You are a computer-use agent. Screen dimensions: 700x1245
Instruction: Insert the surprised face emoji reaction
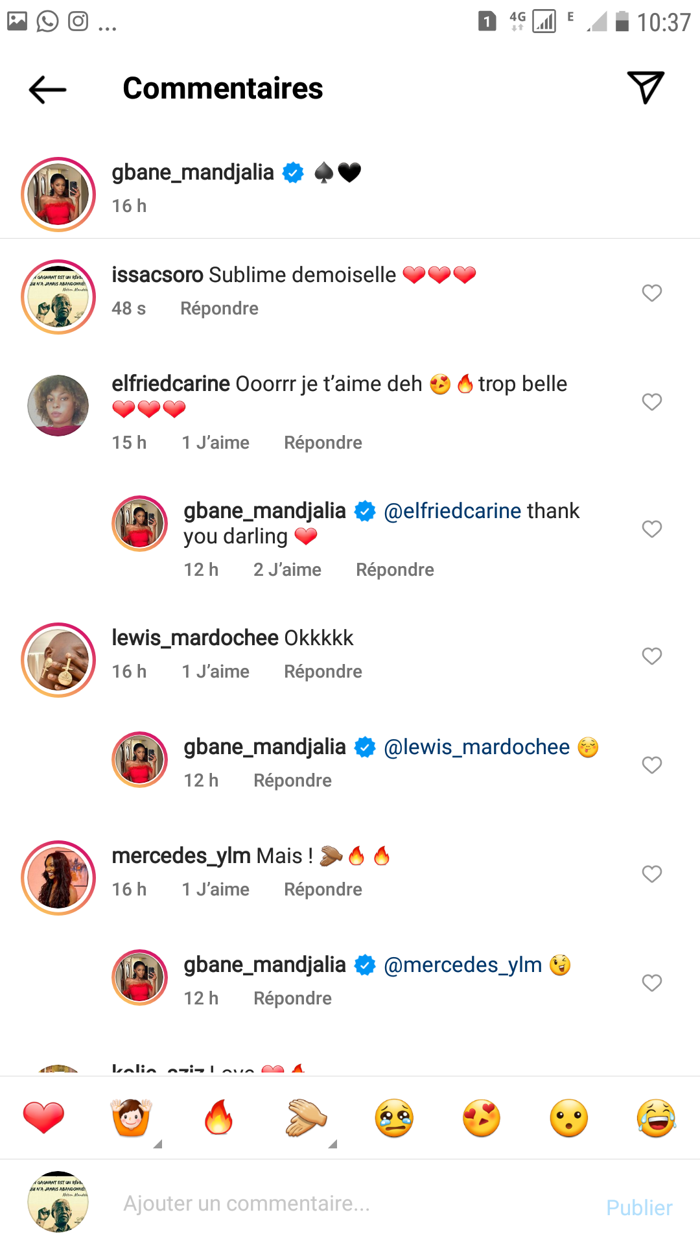(569, 1117)
